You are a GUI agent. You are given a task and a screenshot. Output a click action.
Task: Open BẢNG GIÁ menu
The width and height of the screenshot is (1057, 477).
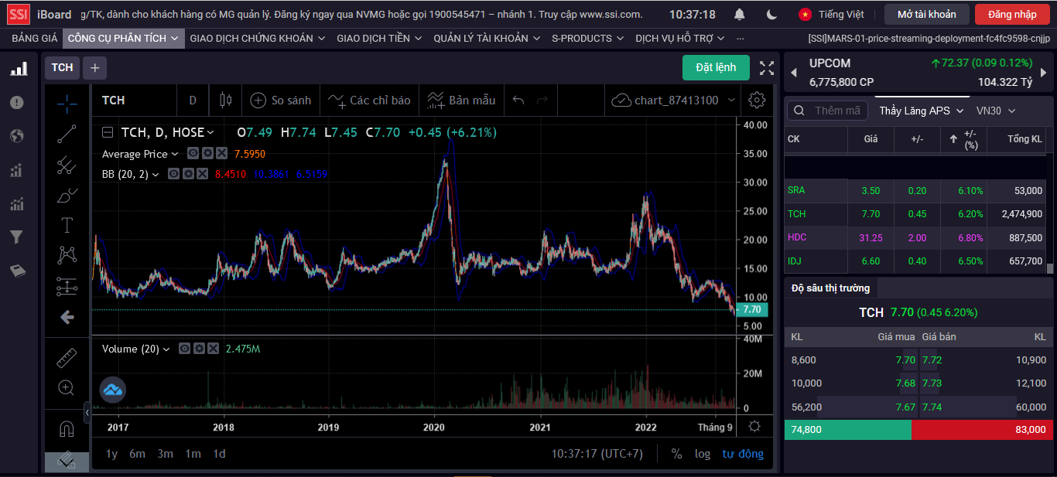[x=35, y=38]
